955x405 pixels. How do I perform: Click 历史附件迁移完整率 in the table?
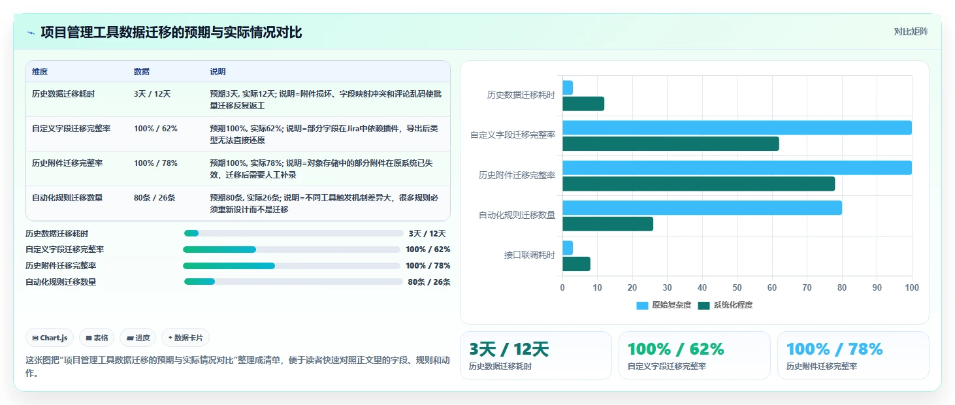[x=67, y=163]
